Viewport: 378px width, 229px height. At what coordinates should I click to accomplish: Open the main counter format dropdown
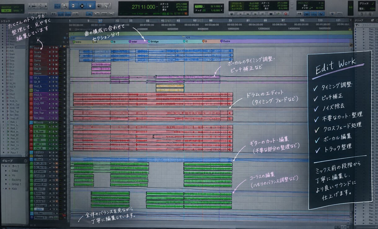click(157, 7)
